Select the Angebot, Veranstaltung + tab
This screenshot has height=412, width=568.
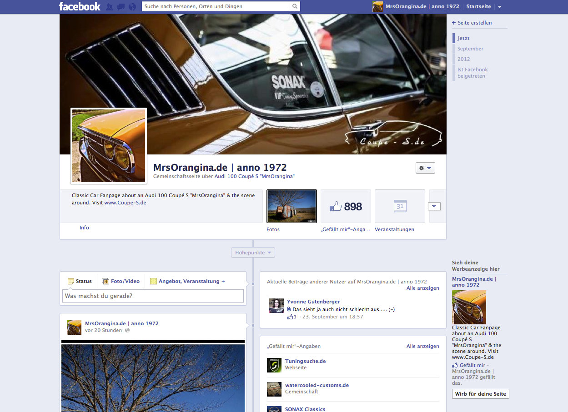pyautogui.click(x=187, y=281)
